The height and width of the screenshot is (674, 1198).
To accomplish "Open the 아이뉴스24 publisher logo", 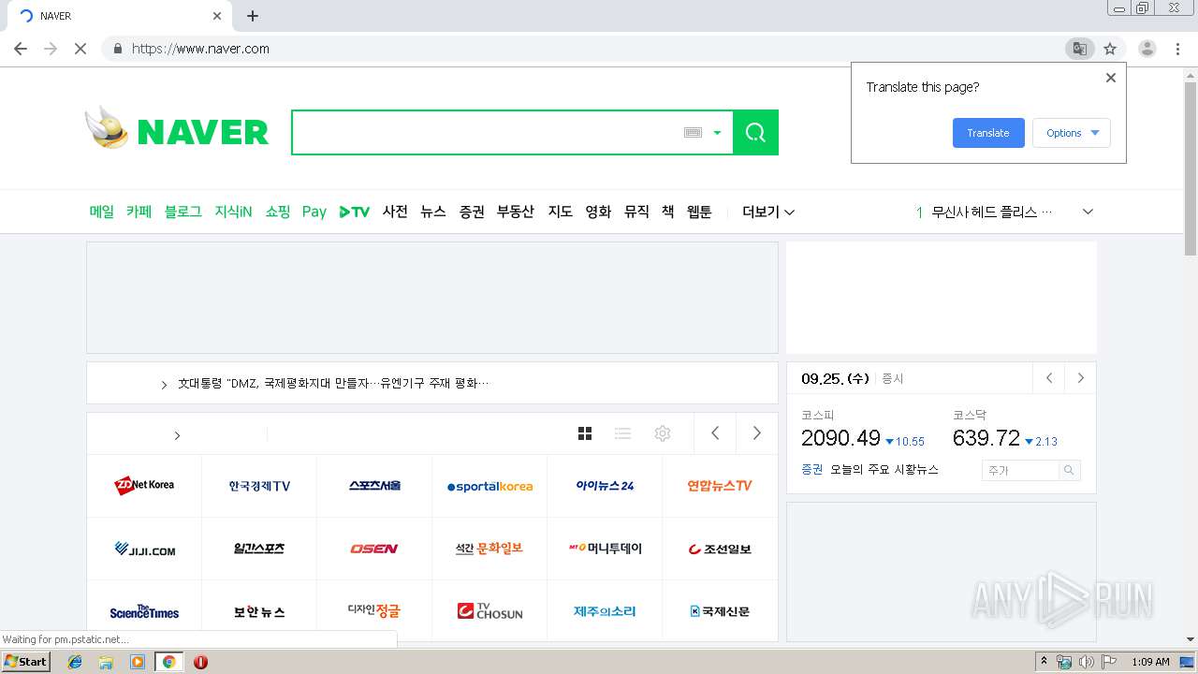I will click(x=605, y=485).
